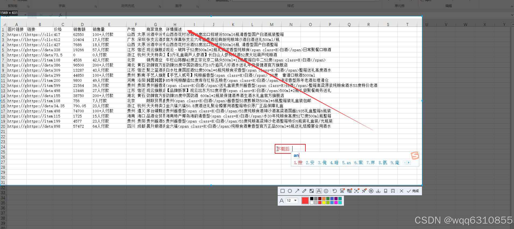Screen dimensions: 514x229
Task: Select the ellipse annotation tool
Action: (x=290, y=191)
